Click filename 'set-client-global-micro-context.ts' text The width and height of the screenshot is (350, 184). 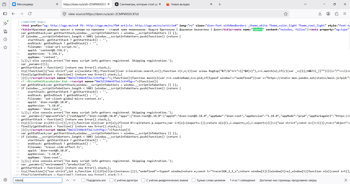(66, 99)
